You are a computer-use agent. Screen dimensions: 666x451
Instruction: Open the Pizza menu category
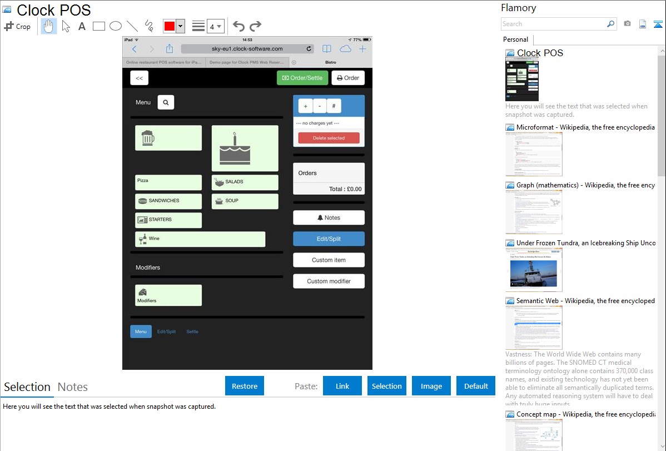168,182
